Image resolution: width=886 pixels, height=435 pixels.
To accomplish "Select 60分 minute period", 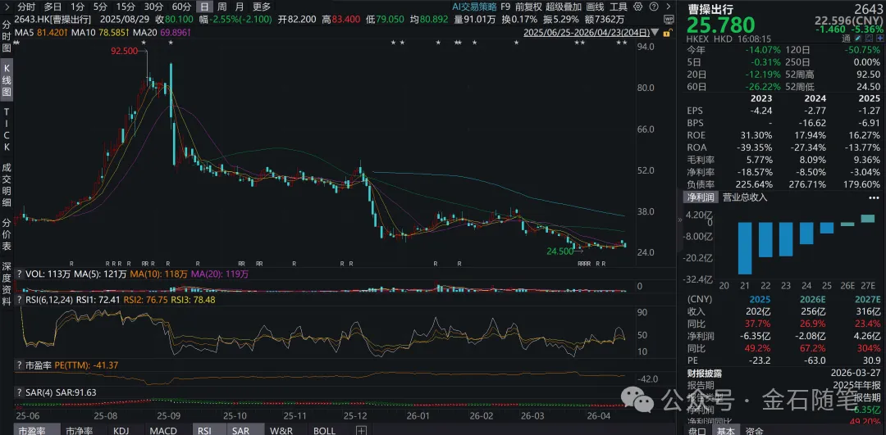I will [181, 7].
